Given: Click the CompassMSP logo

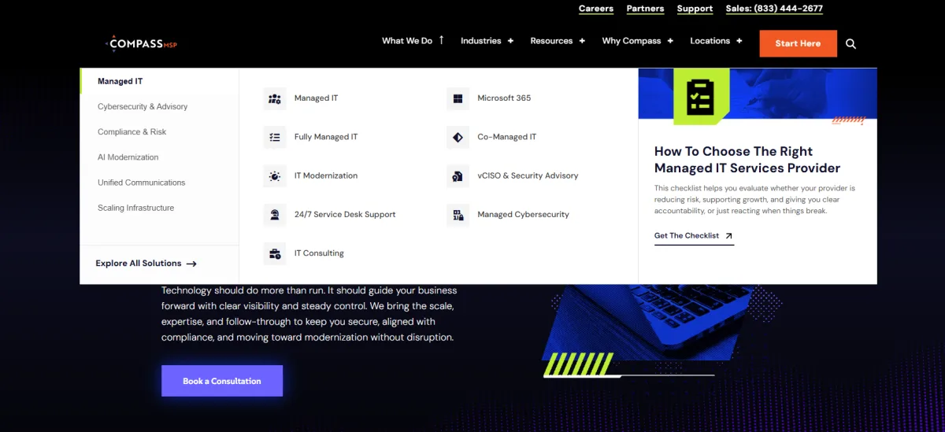Looking at the screenshot, I should (x=142, y=44).
